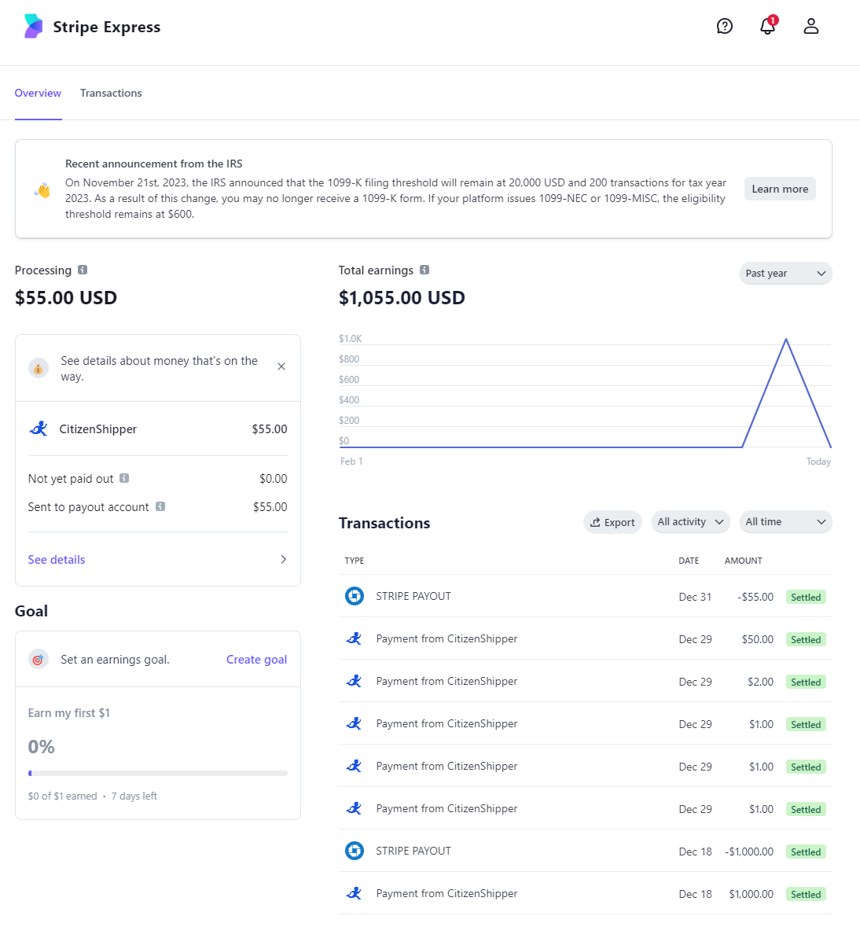Switch to the Transactions tab

click(x=111, y=93)
